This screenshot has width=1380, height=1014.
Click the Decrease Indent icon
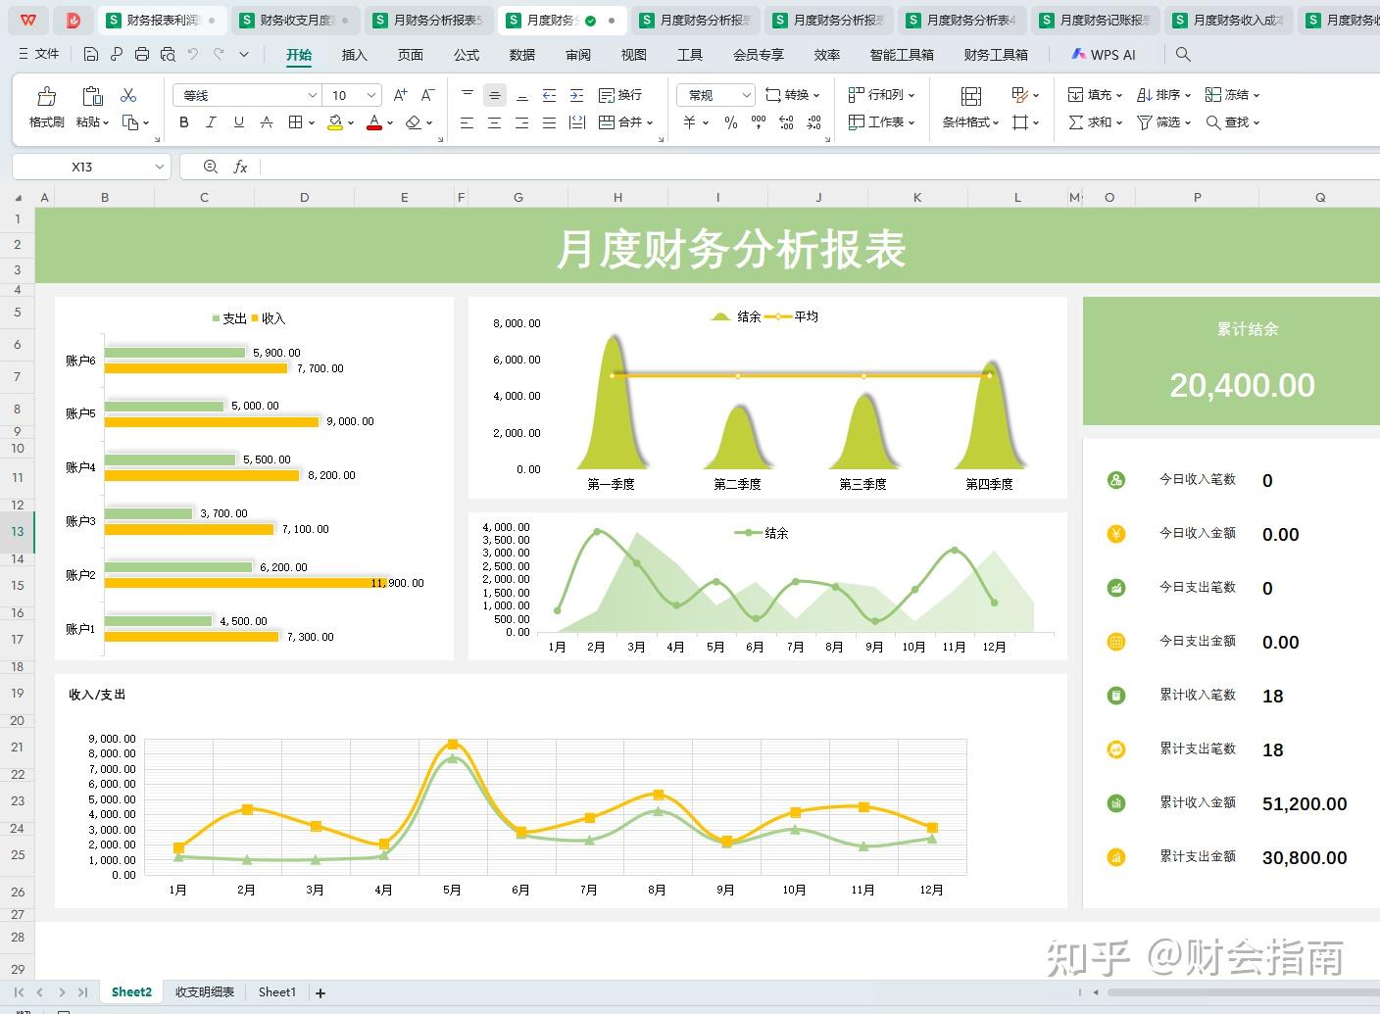[x=550, y=95]
